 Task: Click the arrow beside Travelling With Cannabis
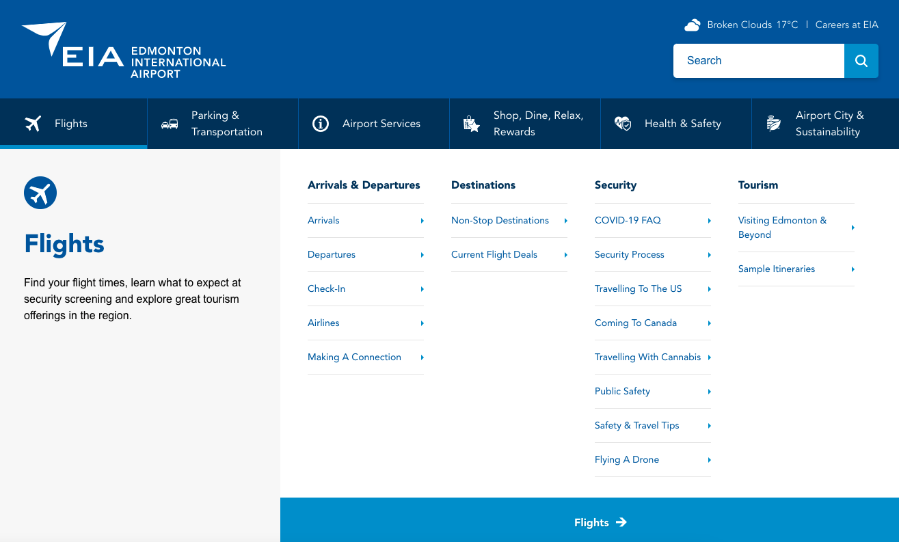(x=710, y=357)
